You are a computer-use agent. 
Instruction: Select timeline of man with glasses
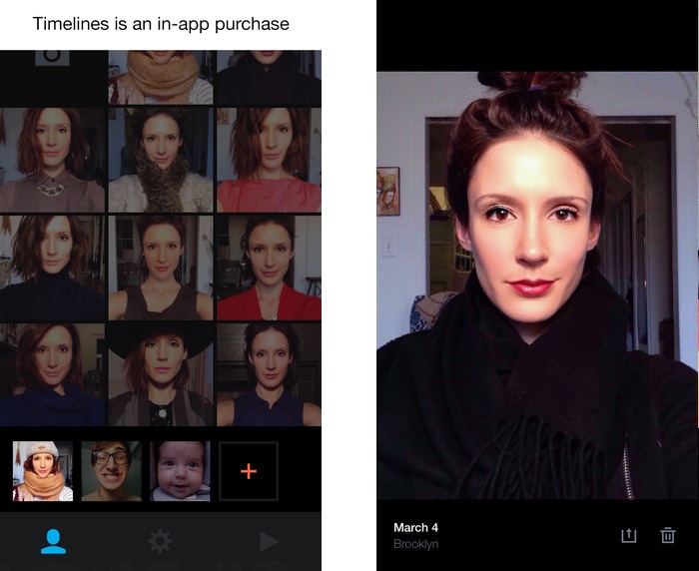point(112,471)
